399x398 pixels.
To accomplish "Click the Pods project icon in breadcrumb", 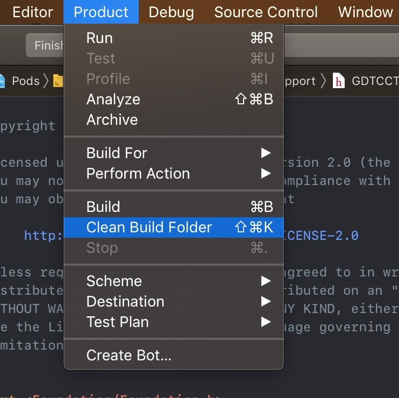I will [2, 81].
